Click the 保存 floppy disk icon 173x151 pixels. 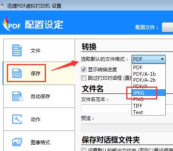[17, 73]
